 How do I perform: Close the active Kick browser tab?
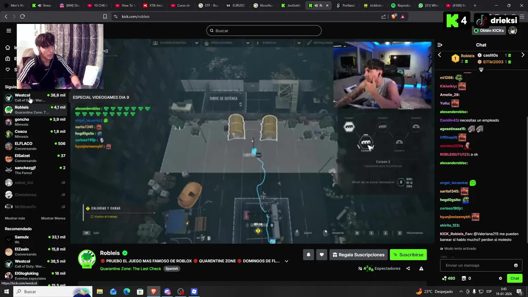(x=328, y=5)
